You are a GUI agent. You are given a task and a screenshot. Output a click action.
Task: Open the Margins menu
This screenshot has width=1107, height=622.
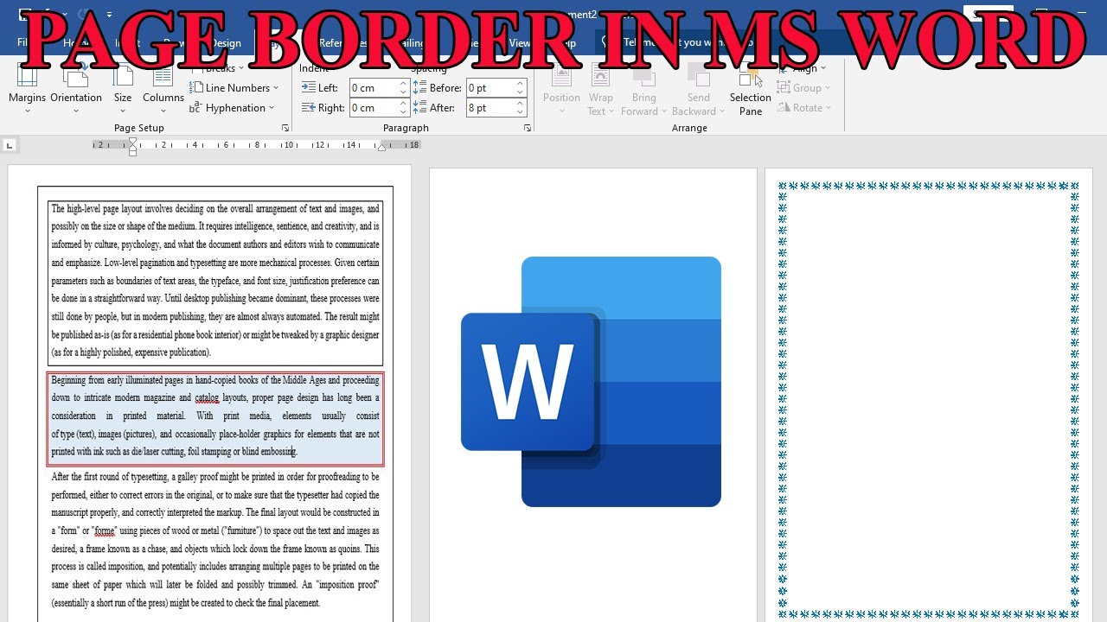27,90
